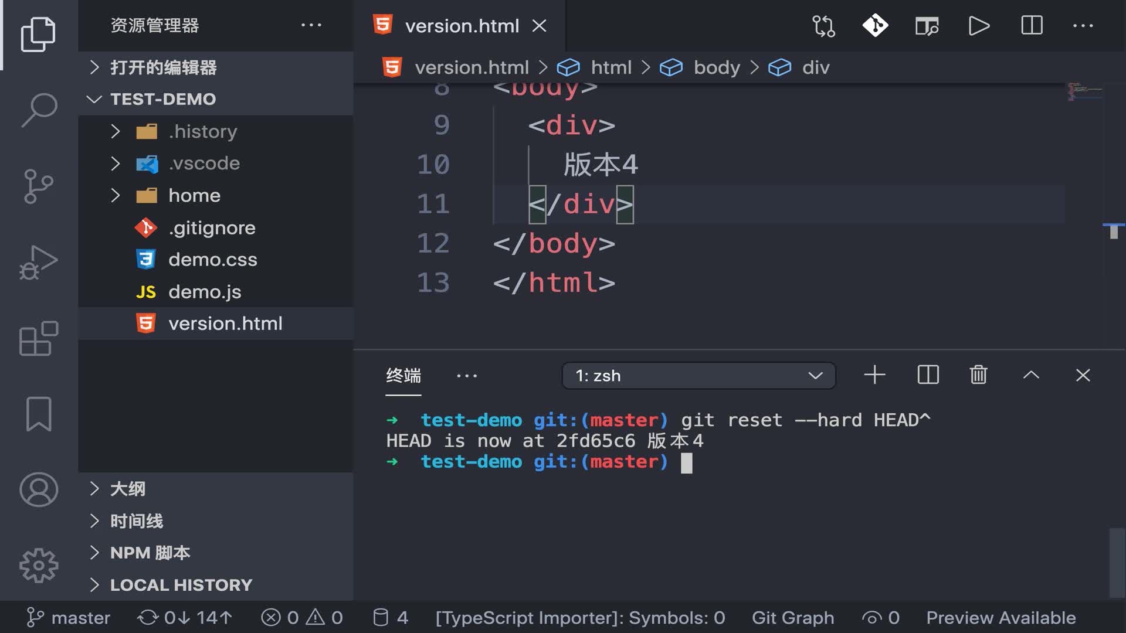Screen dimensions: 1126x633
Task: Click the Git diamond icon in editor toolbar
Action: pos(875,26)
